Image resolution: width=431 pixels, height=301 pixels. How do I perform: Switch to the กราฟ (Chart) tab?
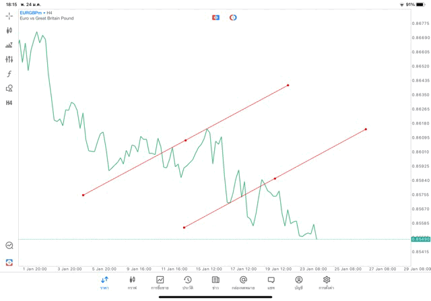[x=132, y=282]
